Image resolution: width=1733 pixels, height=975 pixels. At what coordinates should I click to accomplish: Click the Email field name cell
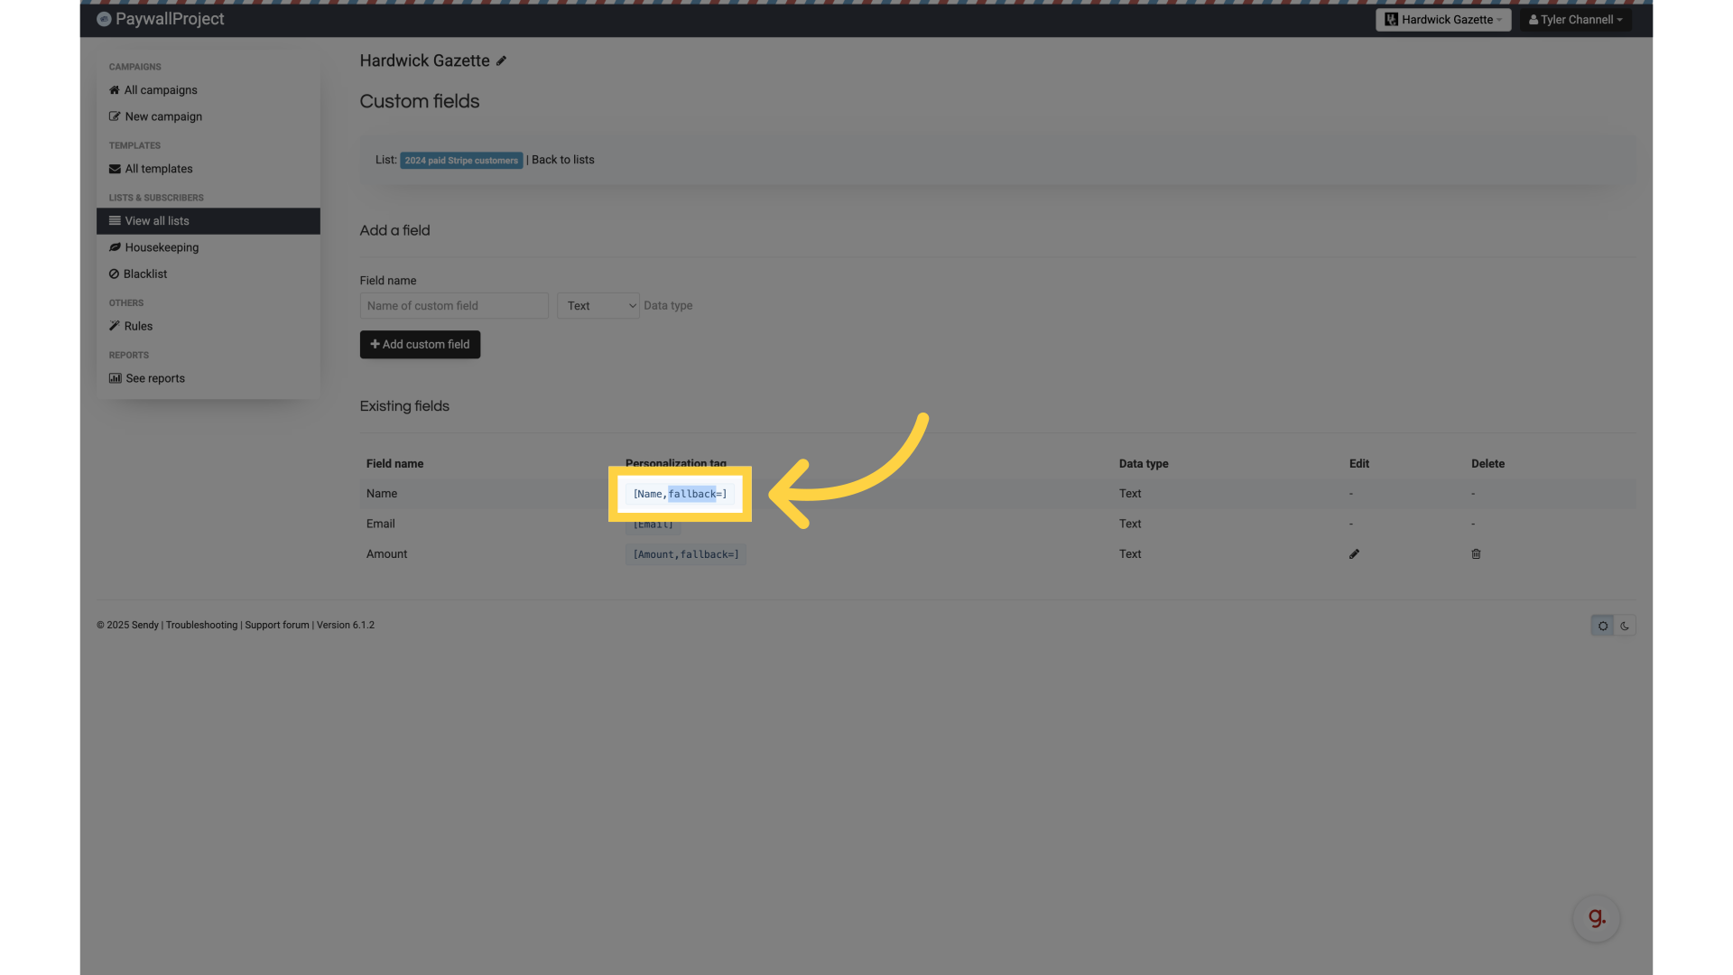pos(380,524)
